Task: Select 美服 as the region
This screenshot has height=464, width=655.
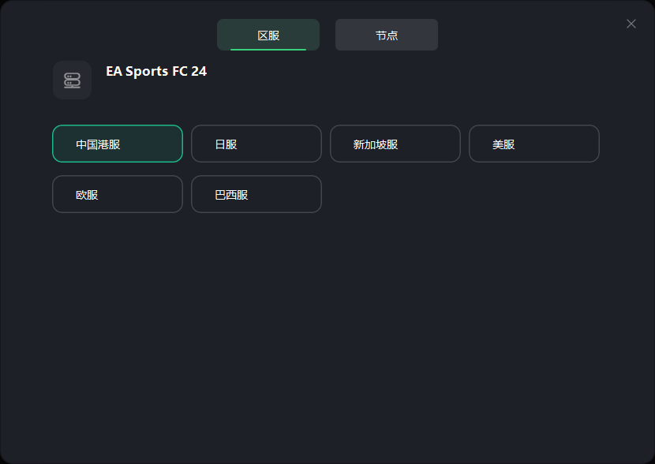Action: coord(534,144)
